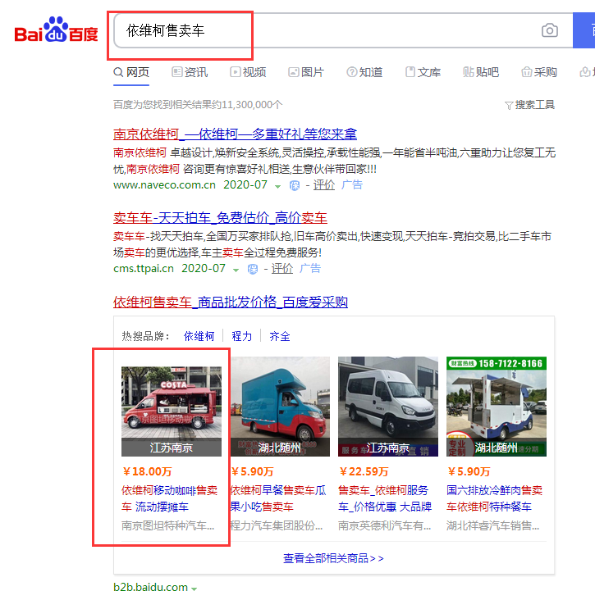Select 齐全 hot brand link
This screenshot has height=591, width=595.
click(x=280, y=336)
